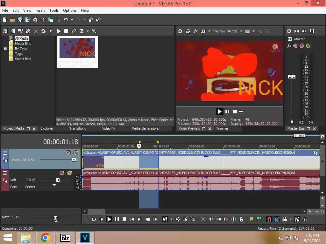Open the Render As icon in main toolbar

tap(27, 20)
